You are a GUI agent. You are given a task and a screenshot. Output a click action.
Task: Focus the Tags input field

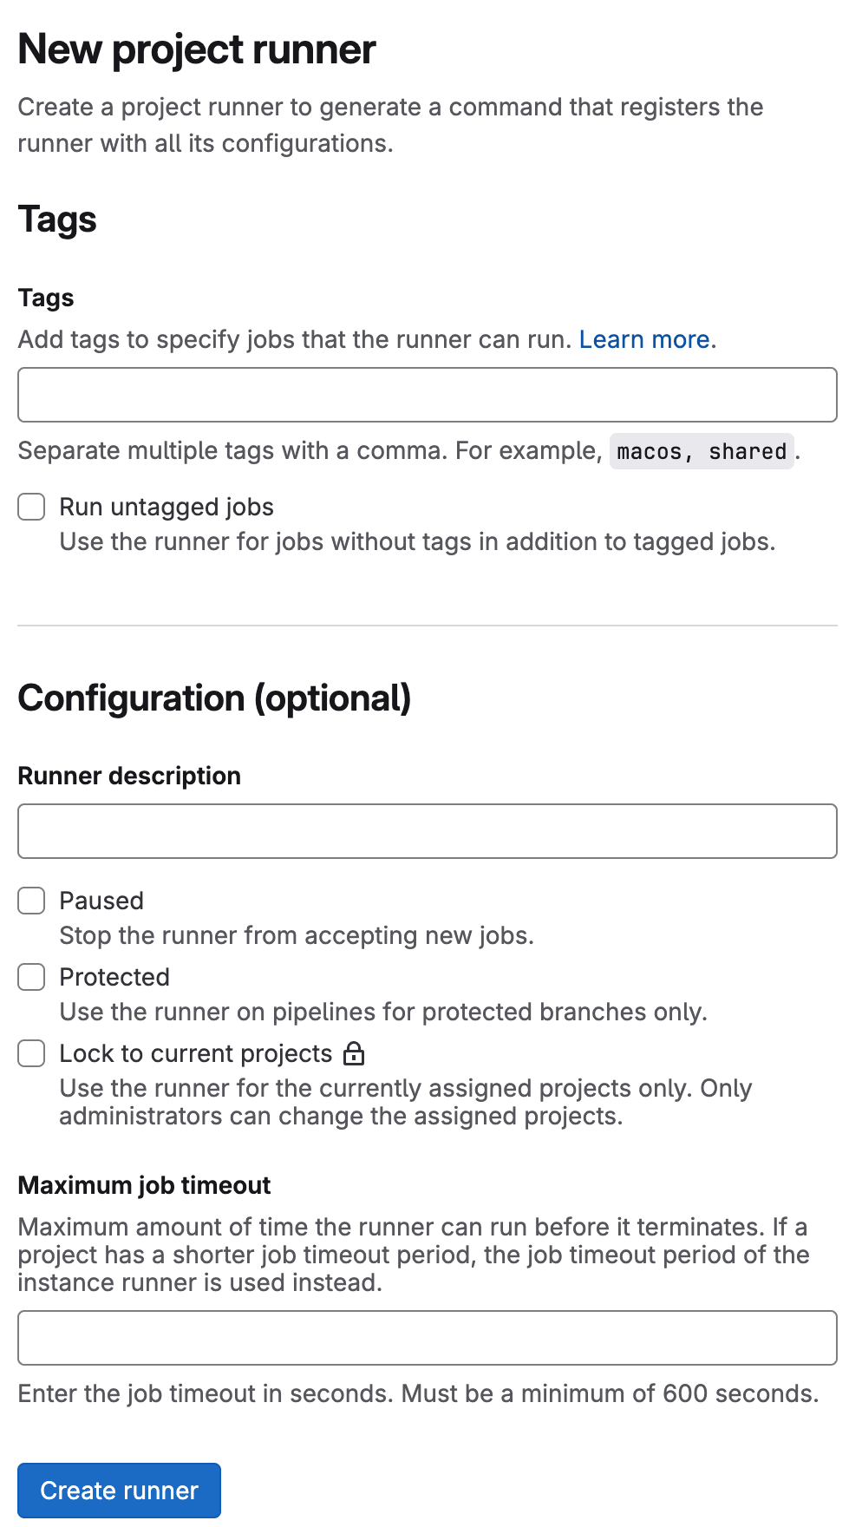[x=427, y=395]
